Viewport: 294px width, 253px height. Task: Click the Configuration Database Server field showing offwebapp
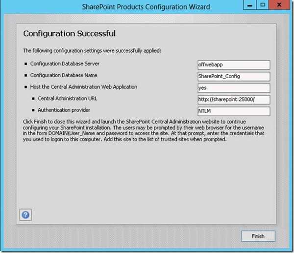[234, 65]
